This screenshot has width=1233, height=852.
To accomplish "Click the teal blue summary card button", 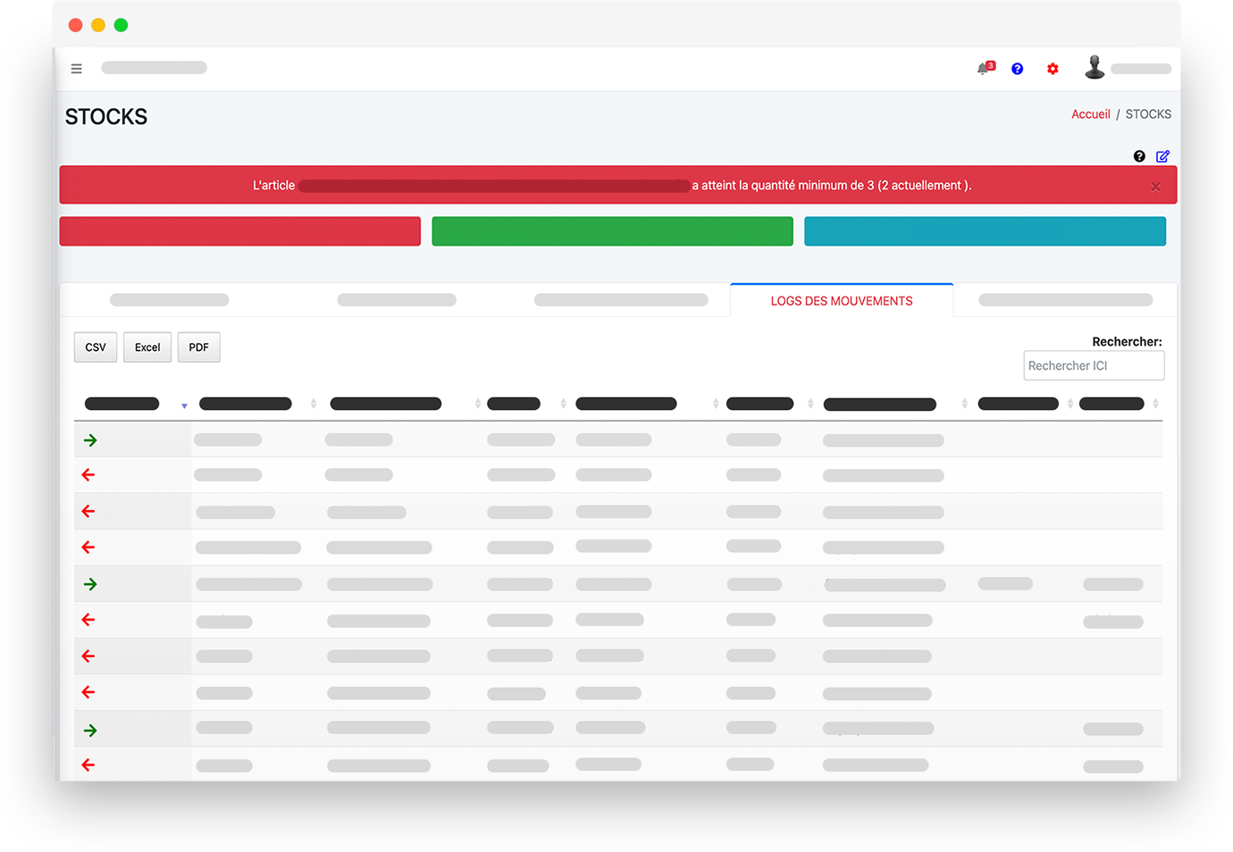I will pyautogui.click(x=985, y=231).
